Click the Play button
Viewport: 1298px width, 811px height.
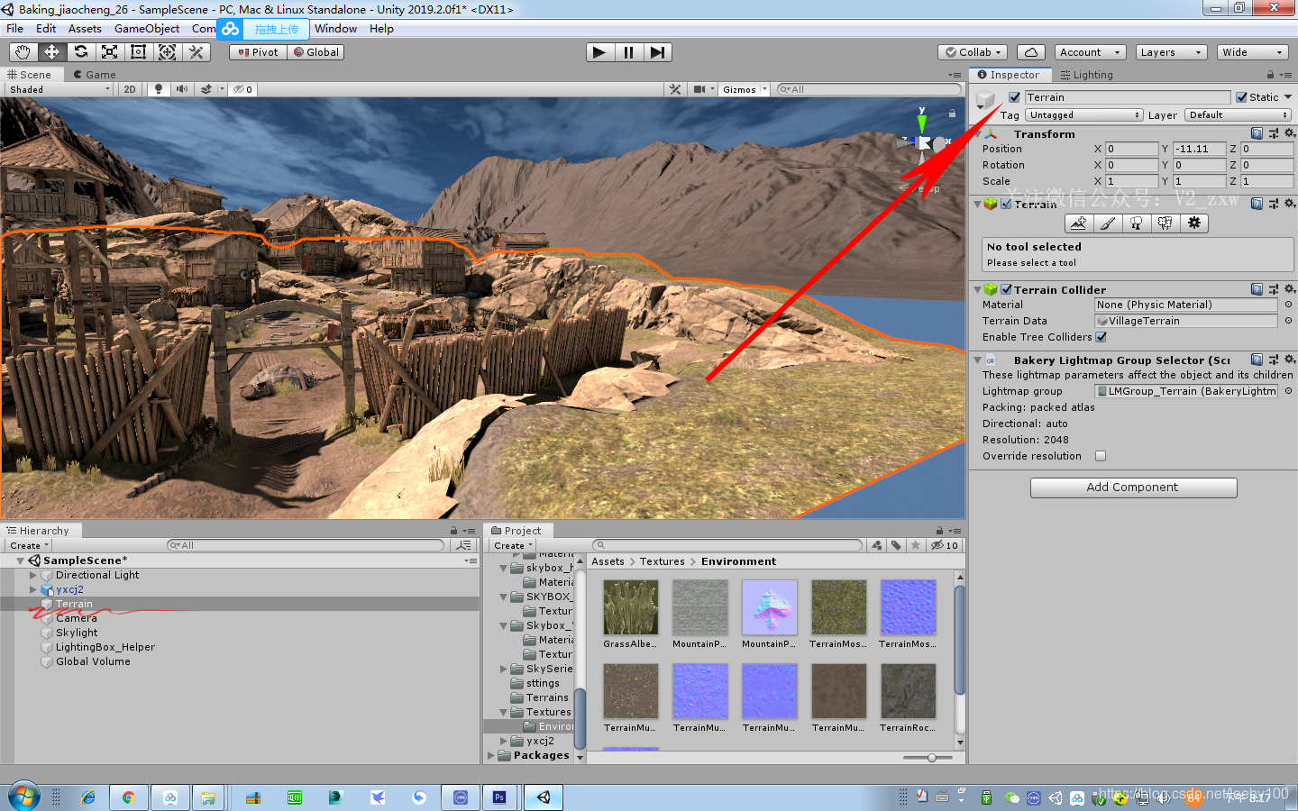click(x=599, y=52)
